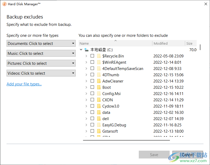
Task: Sort by the Modified column header
Action: 168,43
